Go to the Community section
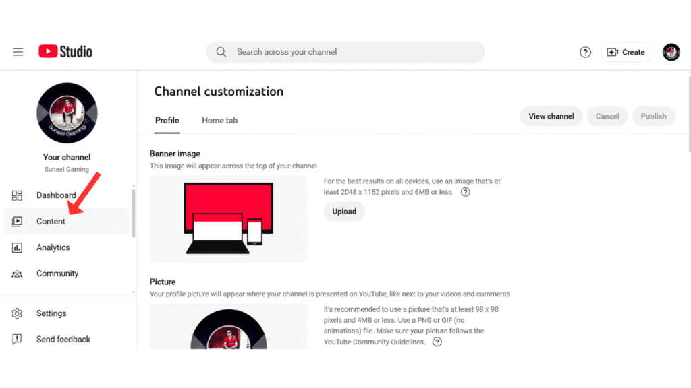Screen dimensions: 691x388 [x=57, y=273]
